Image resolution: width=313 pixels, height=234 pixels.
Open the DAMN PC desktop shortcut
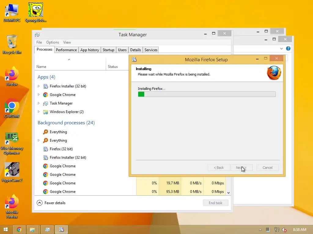coord(12,12)
